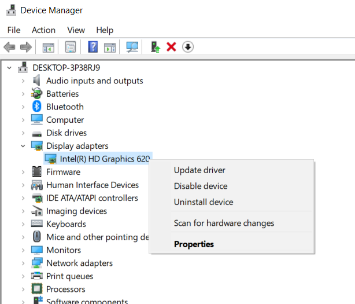The height and width of the screenshot is (304, 355).
Task: Expand the Audio inputs and outputs category
Action: [x=23, y=81]
